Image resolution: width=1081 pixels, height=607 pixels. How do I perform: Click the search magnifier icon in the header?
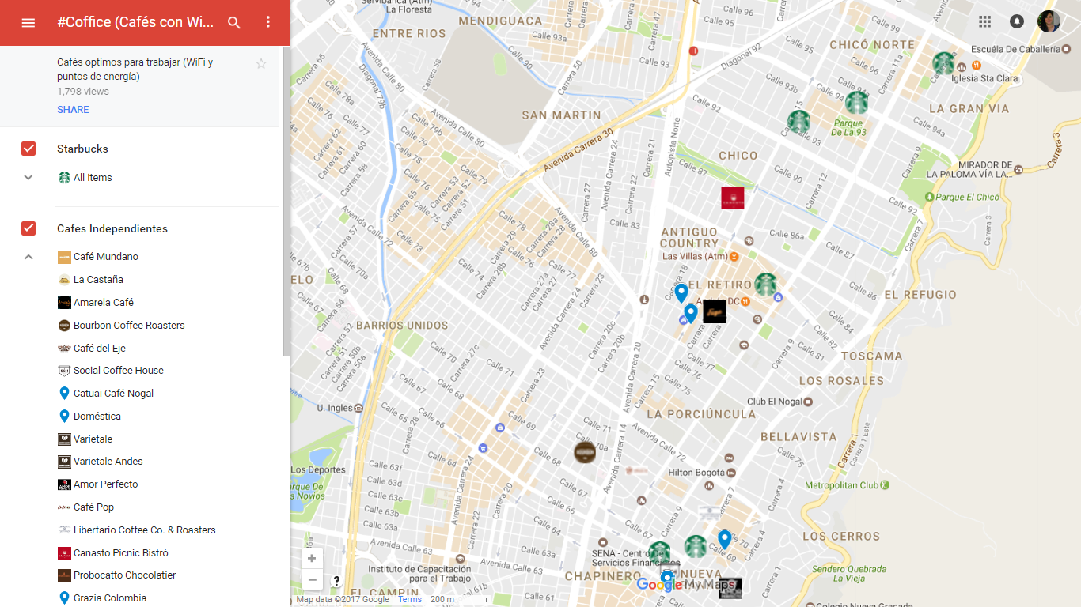pos(234,23)
